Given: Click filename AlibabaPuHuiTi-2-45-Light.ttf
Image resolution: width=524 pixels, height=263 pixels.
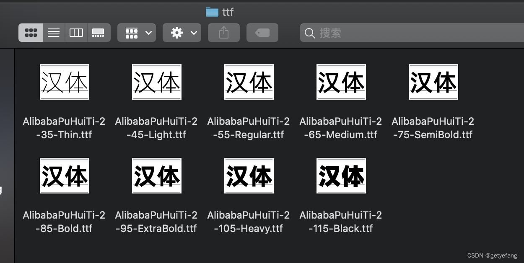Looking at the screenshot, I should [156, 128].
